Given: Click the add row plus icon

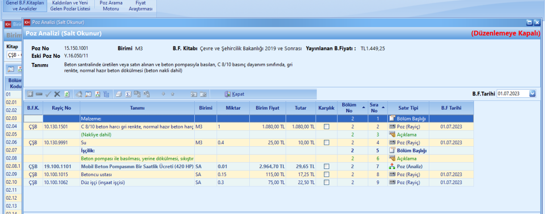Looking at the screenshot, I should tap(30, 94).
